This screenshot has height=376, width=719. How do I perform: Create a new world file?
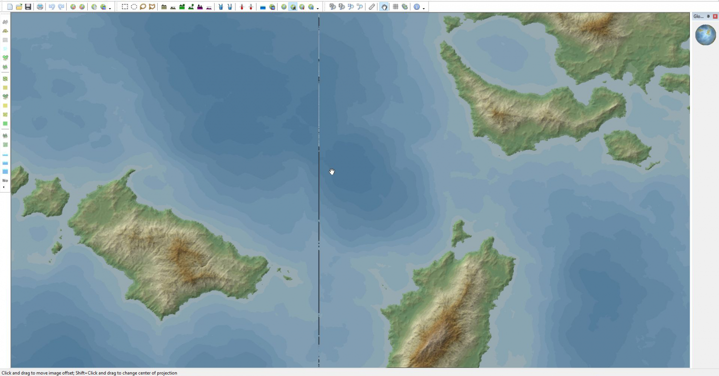10,7
